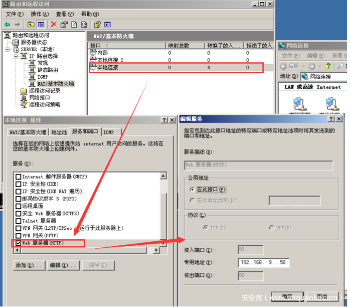The height and width of the screenshot is (307, 350).
Task: Collapse the IP 路由选择 tree node
Action: coord(16,56)
